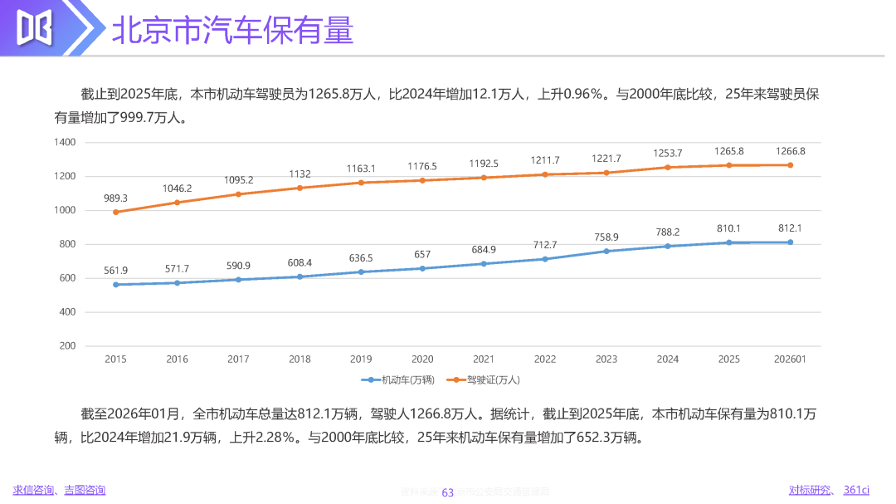Click the page number 63
The width and height of the screenshot is (896, 504).
pyautogui.click(x=448, y=492)
